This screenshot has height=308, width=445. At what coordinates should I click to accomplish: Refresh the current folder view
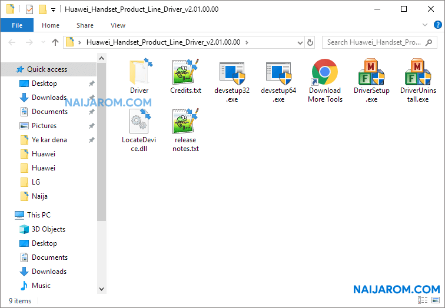(x=310, y=42)
